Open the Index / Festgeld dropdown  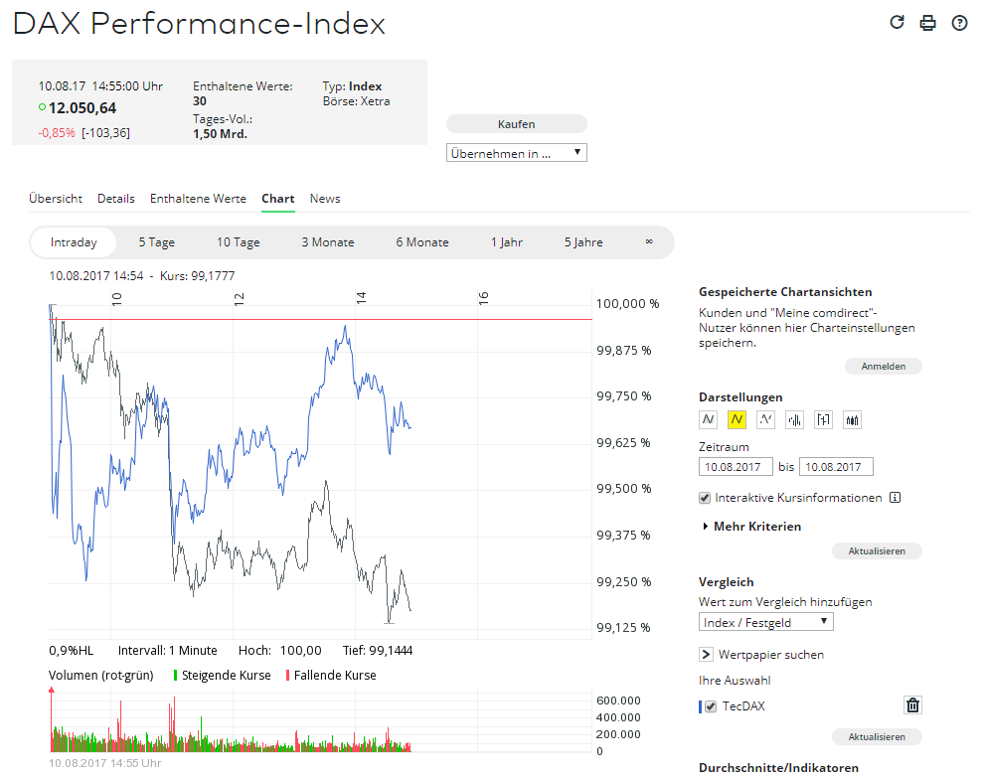[765, 622]
